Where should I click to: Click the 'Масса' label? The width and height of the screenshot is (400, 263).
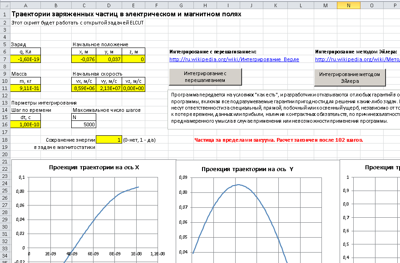[19, 74]
